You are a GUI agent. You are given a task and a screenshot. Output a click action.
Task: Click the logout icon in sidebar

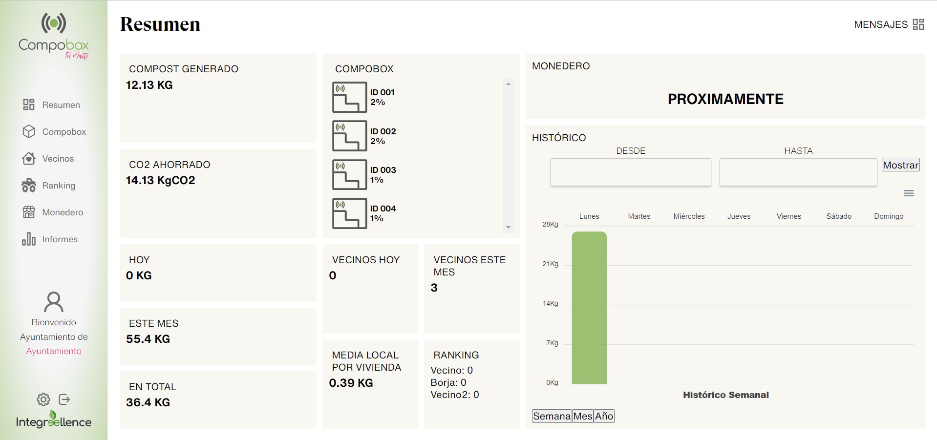tap(64, 399)
